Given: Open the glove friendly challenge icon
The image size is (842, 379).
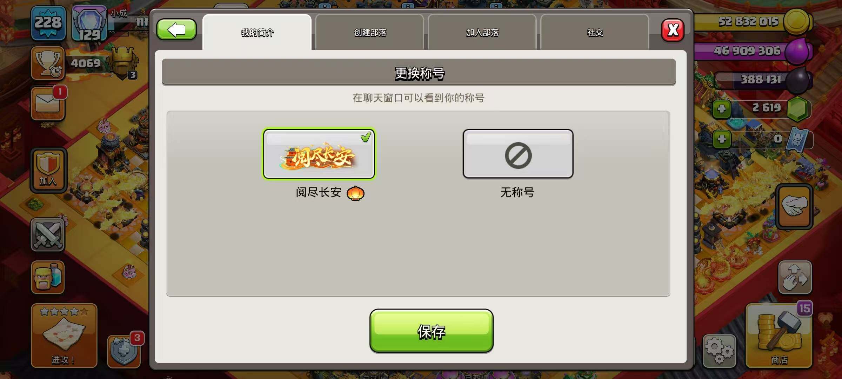Looking at the screenshot, I should 795,207.
